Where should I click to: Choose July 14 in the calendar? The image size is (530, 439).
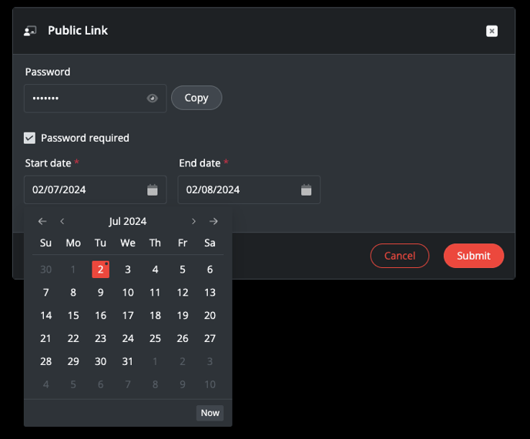(x=46, y=315)
